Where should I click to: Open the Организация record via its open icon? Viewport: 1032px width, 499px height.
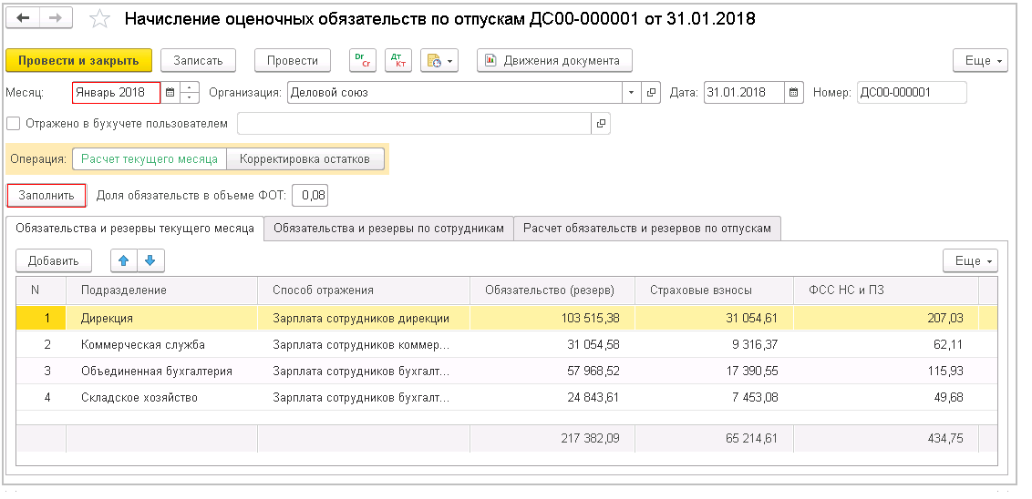[x=651, y=93]
